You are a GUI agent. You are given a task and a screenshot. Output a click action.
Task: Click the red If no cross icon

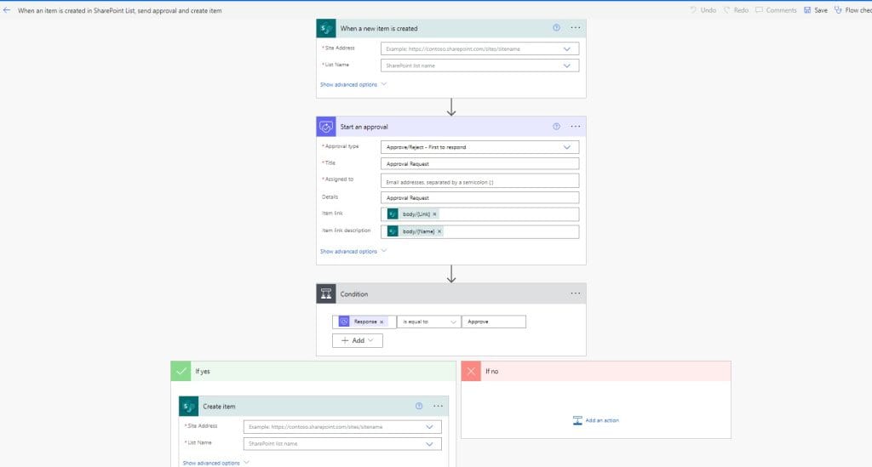(x=471, y=371)
